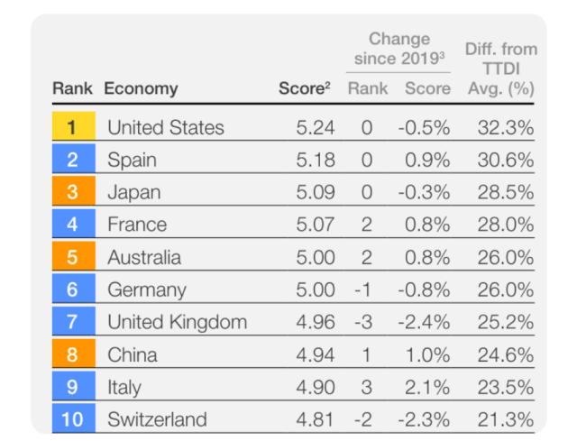Click the Rank subheader under Change

(x=367, y=88)
